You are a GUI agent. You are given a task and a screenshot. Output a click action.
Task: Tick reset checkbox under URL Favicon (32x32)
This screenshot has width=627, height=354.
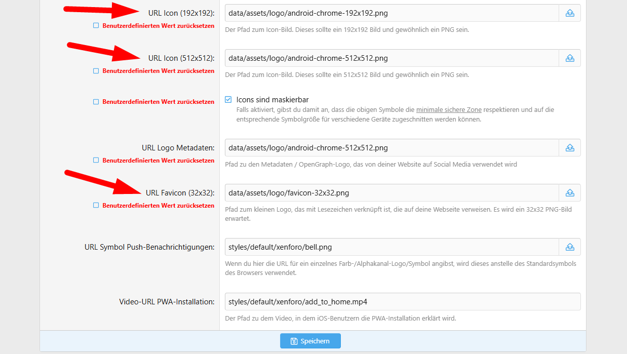click(96, 206)
